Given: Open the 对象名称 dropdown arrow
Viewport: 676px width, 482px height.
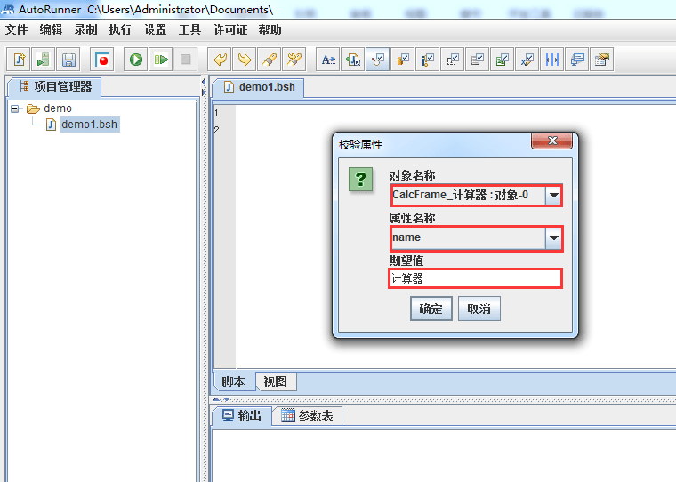Looking at the screenshot, I should pos(553,196).
